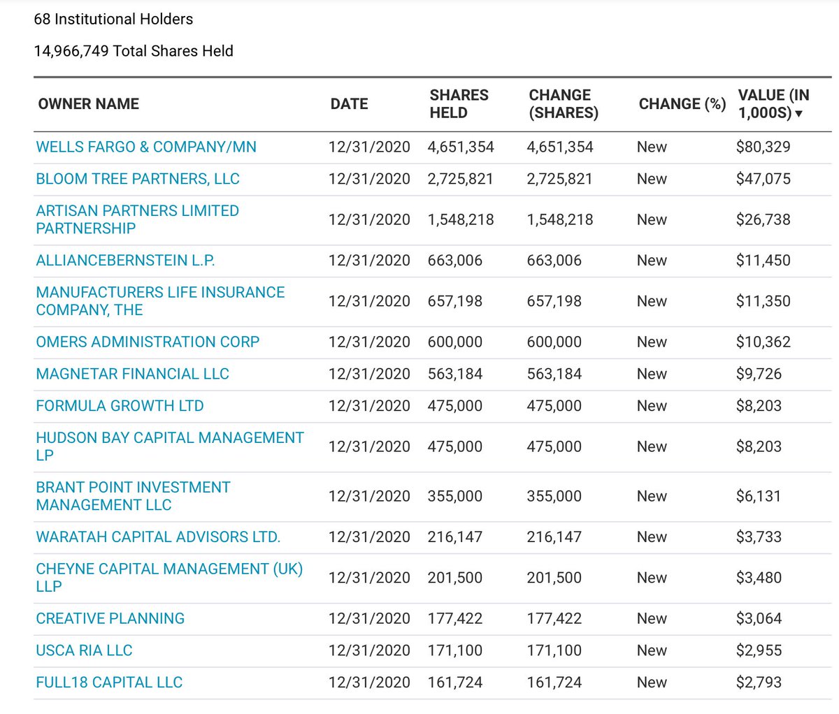Click "14,966,749 Total Shares Held" text

134,51
